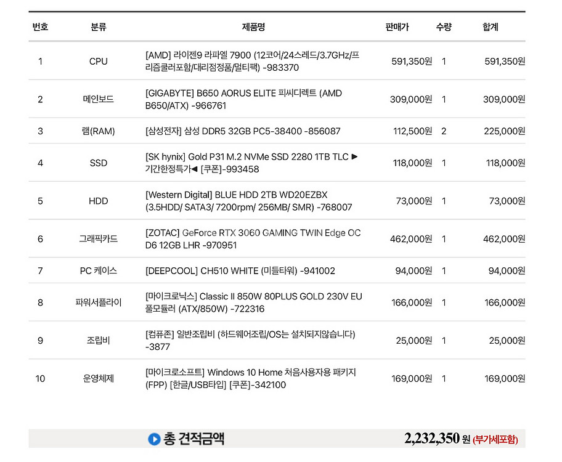This screenshot has height=462, width=562.
Task: Click the 169,000원 sale price in 운영체제 row
Action: tap(412, 378)
